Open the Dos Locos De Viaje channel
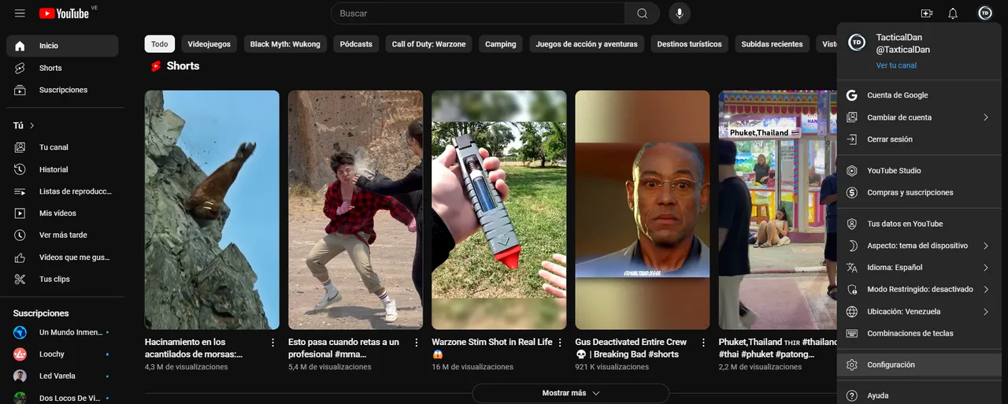Image resolution: width=1008 pixels, height=404 pixels. click(62, 398)
